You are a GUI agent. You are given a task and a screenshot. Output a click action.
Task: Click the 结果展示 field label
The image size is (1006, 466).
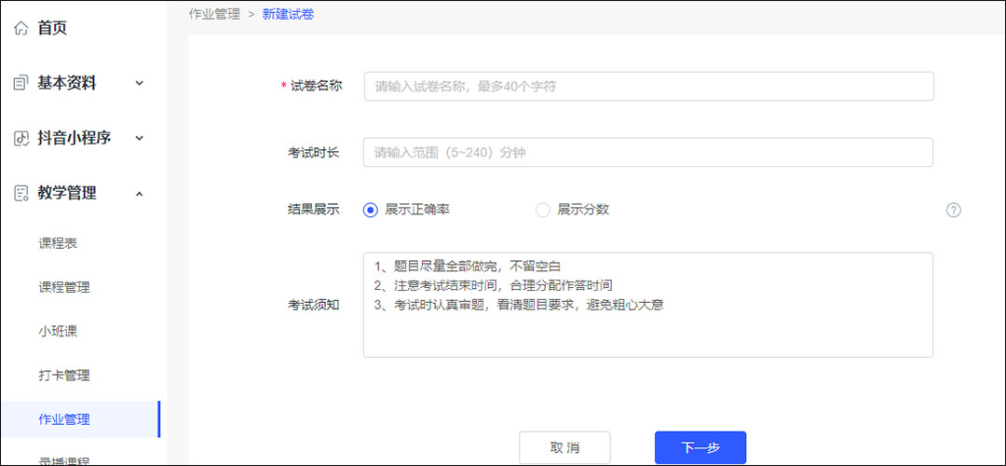coord(314,210)
